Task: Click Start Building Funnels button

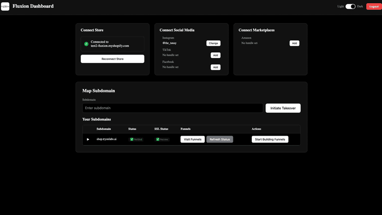Action: pos(270,139)
